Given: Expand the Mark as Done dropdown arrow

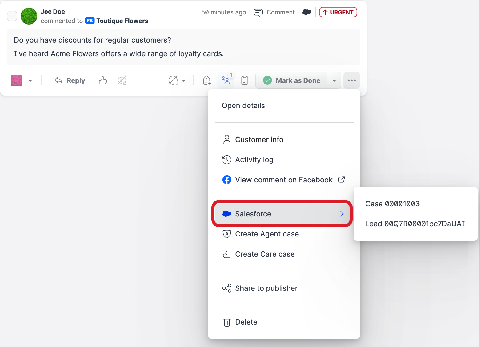Looking at the screenshot, I should point(334,80).
